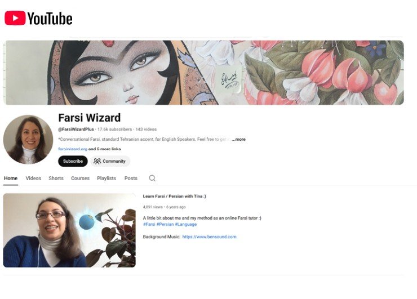Open the farsiwizard.org link

click(73, 149)
